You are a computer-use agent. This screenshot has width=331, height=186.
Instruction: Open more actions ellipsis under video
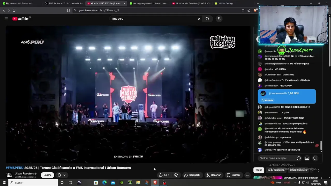coord(247,175)
